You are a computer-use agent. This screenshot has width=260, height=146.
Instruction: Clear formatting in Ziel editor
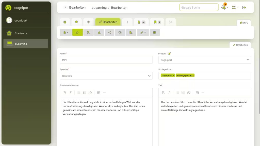click(189, 93)
